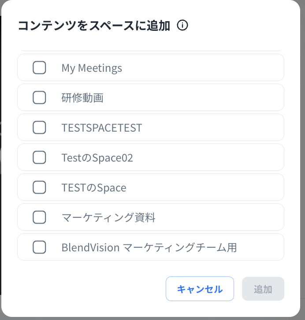This screenshot has height=320, width=305.
Task: Toggle the TestのSpace02 checkbox
Action: tap(39, 158)
